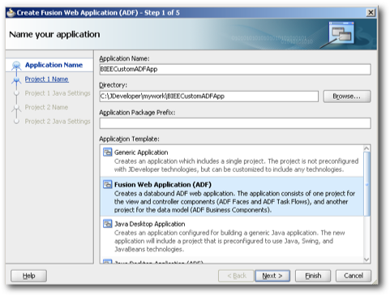Focus the Application Name input field
The height and width of the screenshot is (296, 390).
235,69
